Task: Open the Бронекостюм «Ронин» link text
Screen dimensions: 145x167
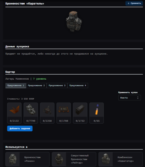Action: pyautogui.click(x=32, y=159)
